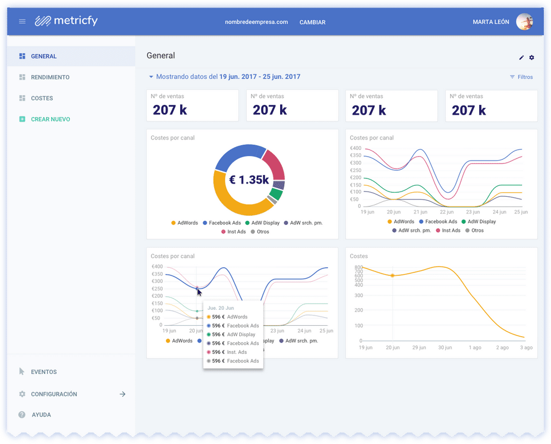The image size is (551, 444).
Task: Toggle AdW Display legend in donut chart
Action: point(262,223)
